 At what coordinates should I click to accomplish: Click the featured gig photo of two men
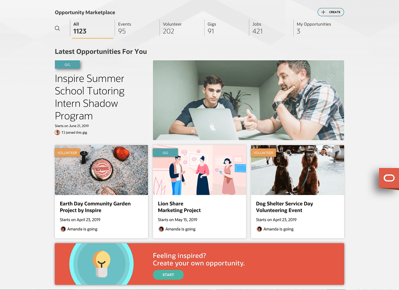coord(248,100)
